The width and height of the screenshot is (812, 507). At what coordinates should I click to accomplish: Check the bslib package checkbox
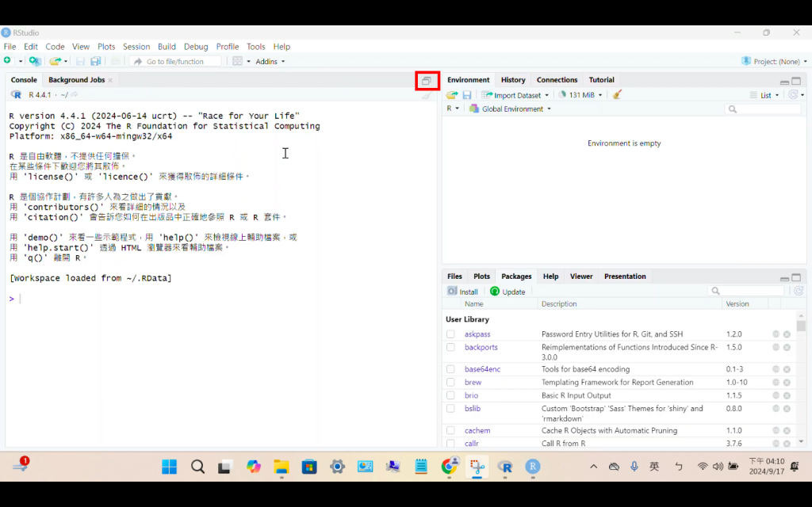[450, 408]
